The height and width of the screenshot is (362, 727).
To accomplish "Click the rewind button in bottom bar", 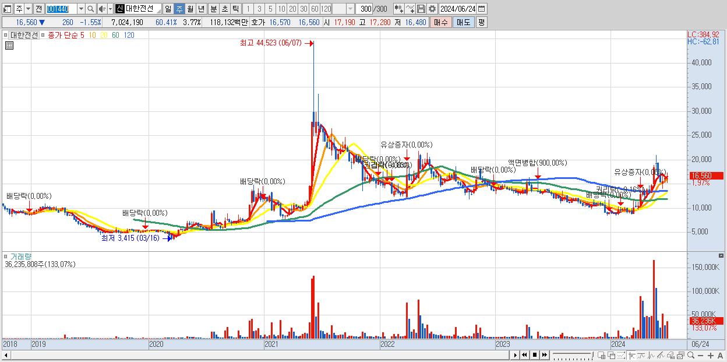I will pyautogui.click(x=524, y=355).
